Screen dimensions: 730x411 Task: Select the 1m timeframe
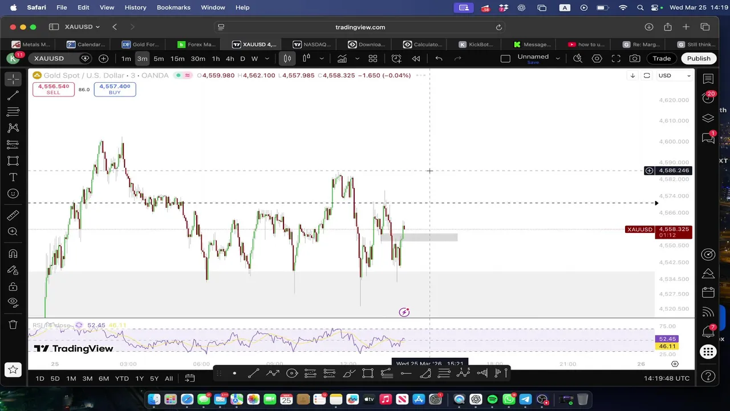pos(126,58)
